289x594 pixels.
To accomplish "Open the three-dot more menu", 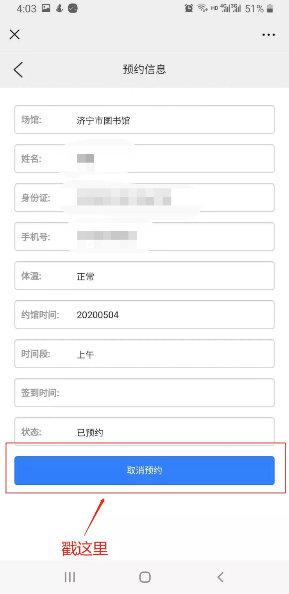I will [x=269, y=35].
